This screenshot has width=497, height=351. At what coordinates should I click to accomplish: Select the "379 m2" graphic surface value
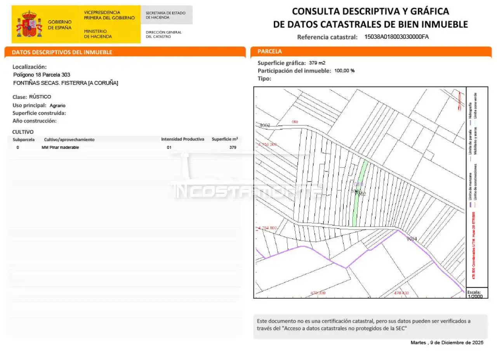pyautogui.click(x=317, y=63)
